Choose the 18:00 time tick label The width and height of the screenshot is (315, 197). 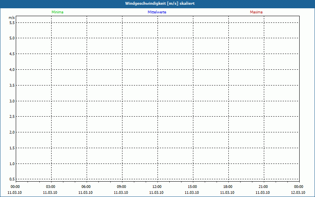228,186
